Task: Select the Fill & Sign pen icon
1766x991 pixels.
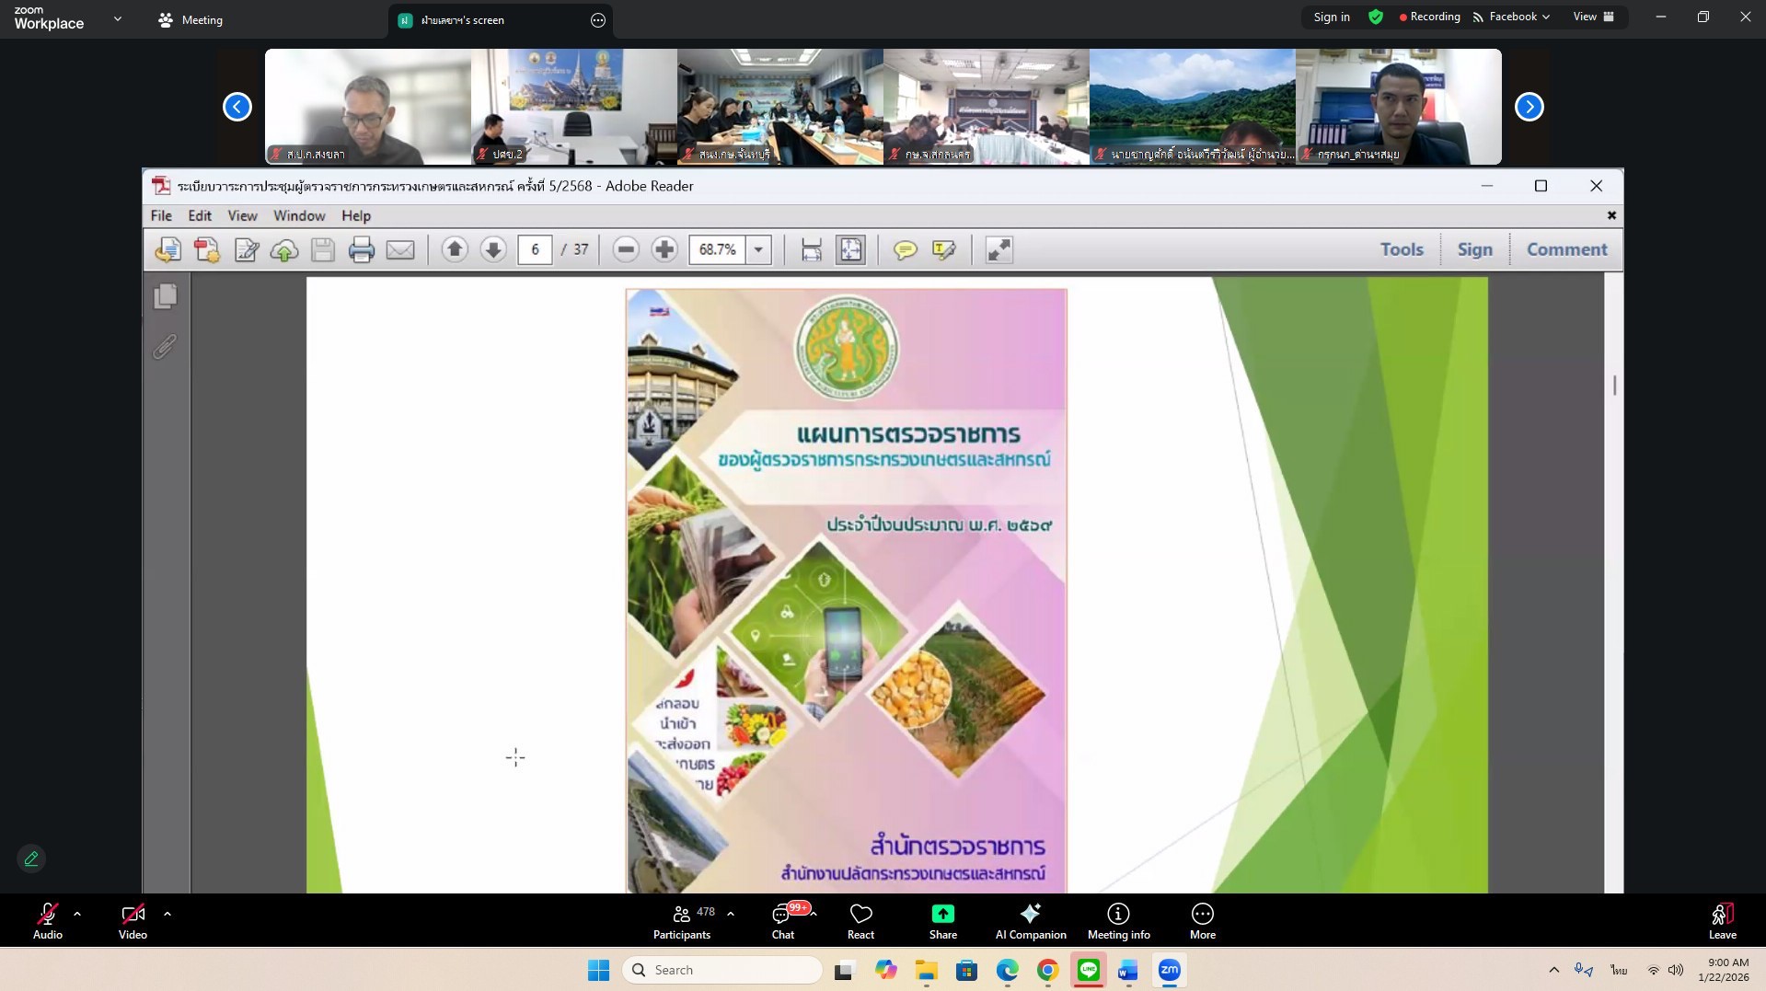Action: [246, 249]
